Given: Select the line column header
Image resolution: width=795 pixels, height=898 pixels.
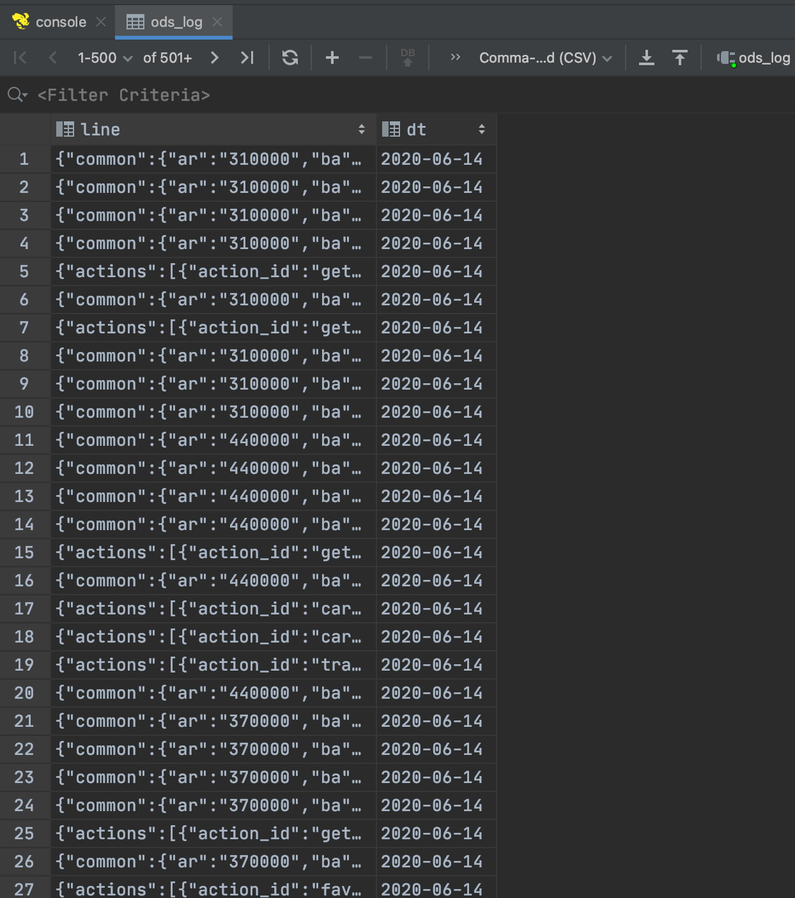Looking at the screenshot, I should coord(213,130).
